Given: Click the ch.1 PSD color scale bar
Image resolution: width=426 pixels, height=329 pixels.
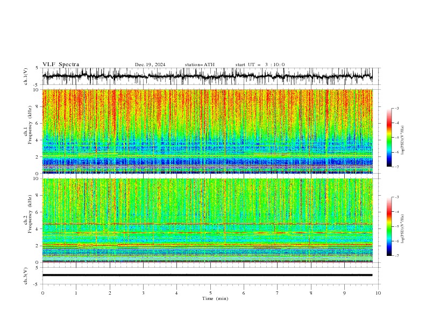Looking at the screenshot, I should click(x=389, y=138).
